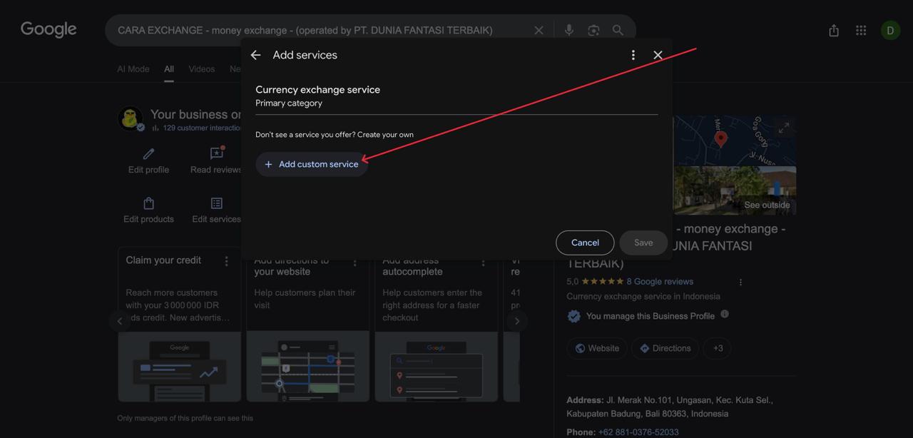Open the 8 Google reviews link
Viewport: 913px width, 438px height.
[x=660, y=282]
